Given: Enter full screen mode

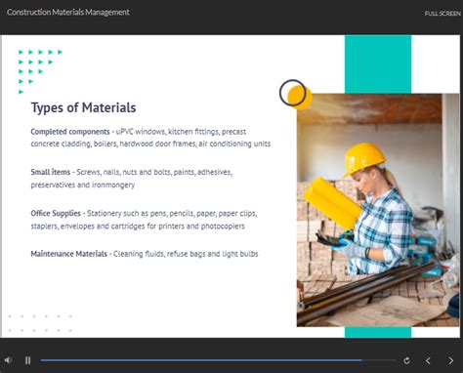Looking at the screenshot, I should 442,14.
